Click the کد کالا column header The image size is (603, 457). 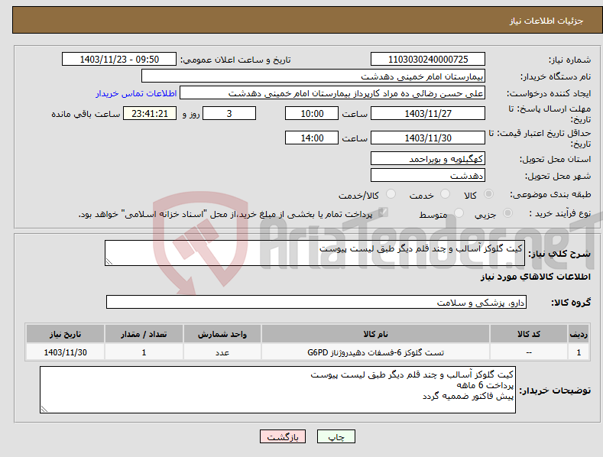point(529,334)
